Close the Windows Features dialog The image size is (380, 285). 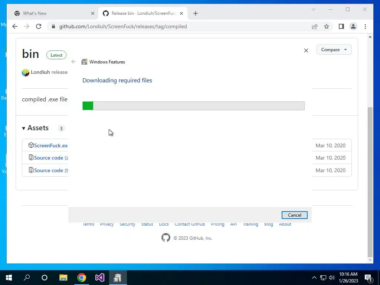(x=306, y=50)
